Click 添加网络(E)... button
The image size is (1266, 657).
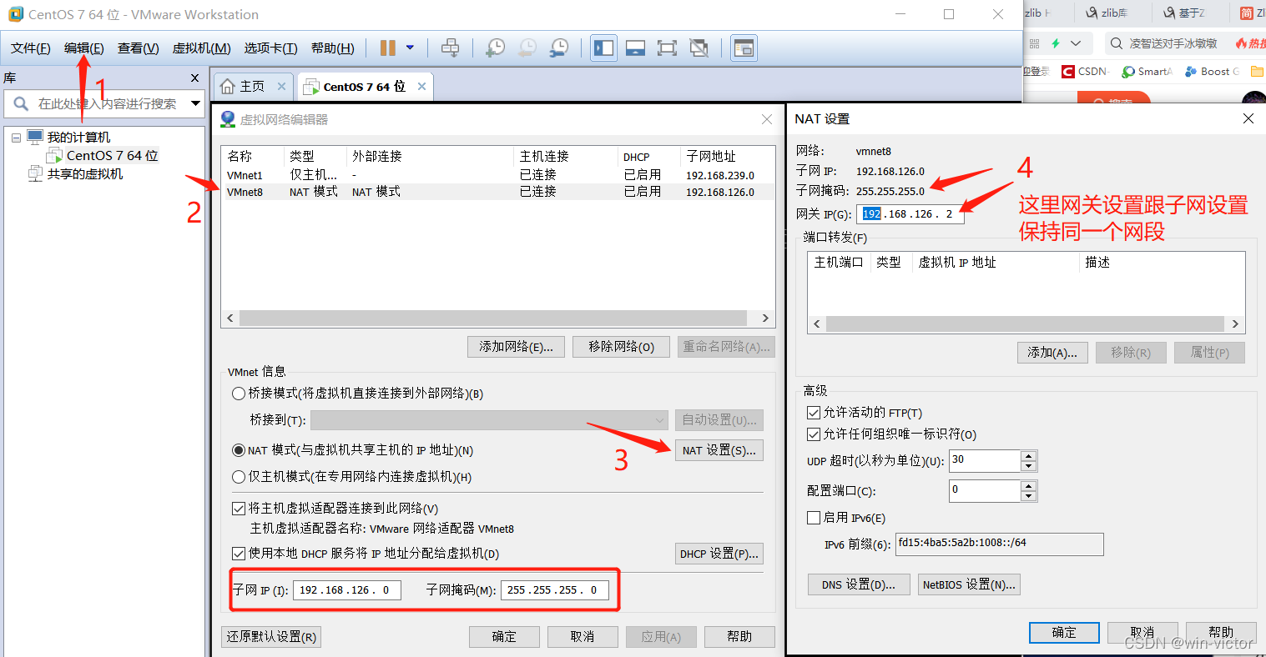click(517, 347)
